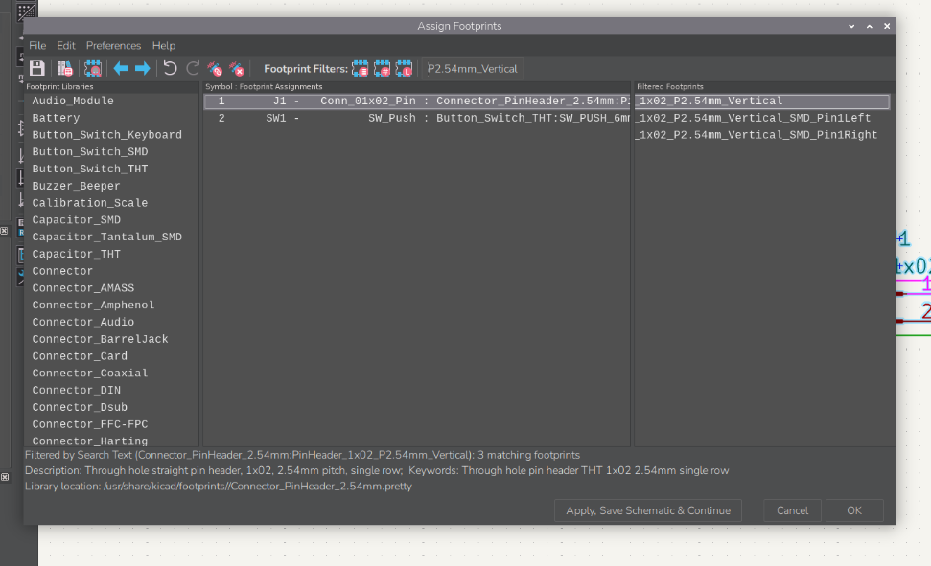This screenshot has width=931, height=566.
Task: Jump to previous unassigned symbol arrow
Action: (x=120, y=68)
